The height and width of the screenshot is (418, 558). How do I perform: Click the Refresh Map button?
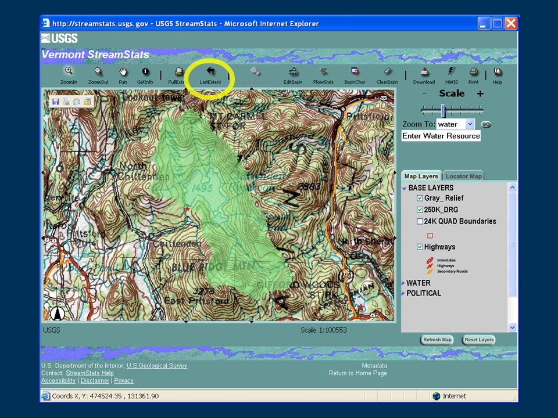[x=437, y=340]
